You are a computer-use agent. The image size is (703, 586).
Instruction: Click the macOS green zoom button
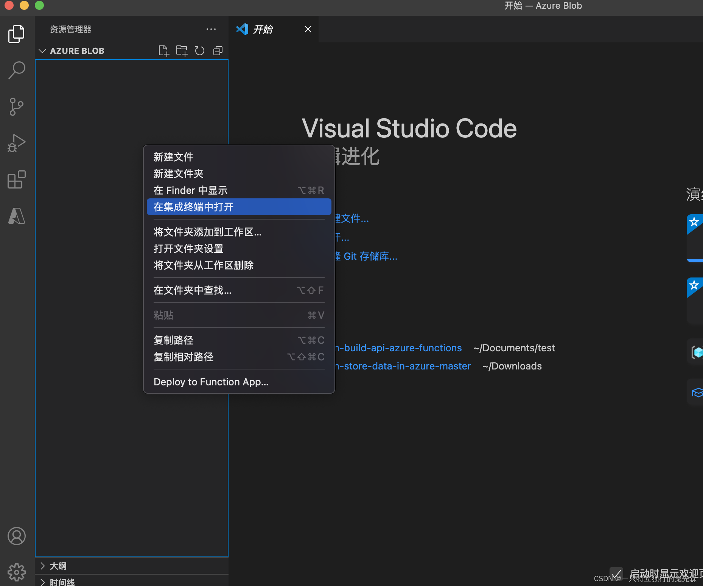[39, 5]
